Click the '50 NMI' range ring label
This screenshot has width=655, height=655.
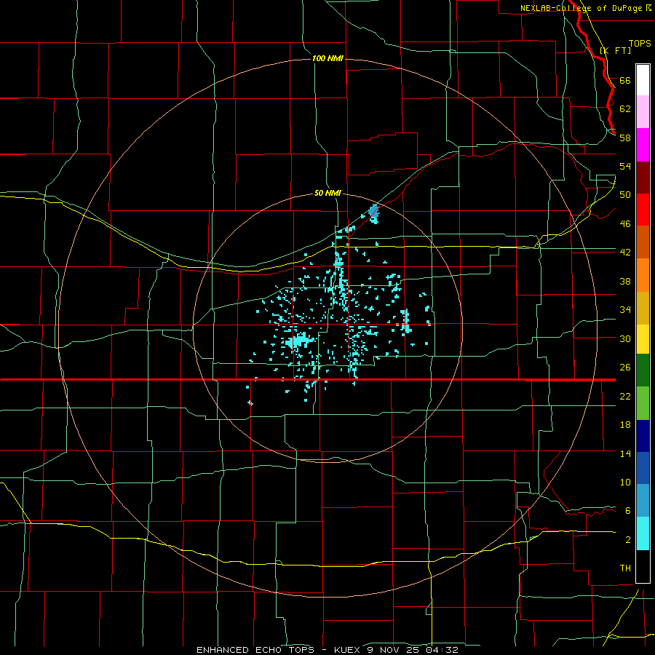327,193
